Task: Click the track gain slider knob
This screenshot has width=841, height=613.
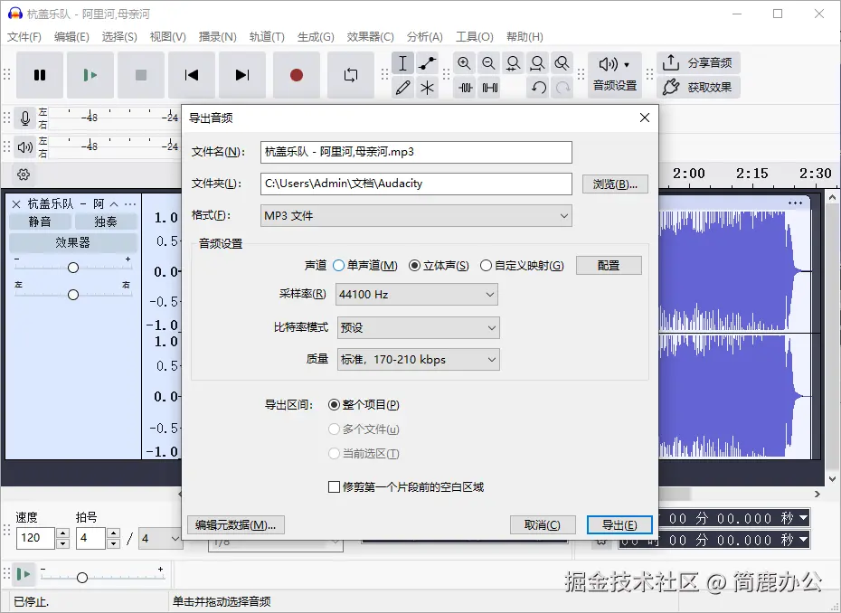Action: pos(72,267)
